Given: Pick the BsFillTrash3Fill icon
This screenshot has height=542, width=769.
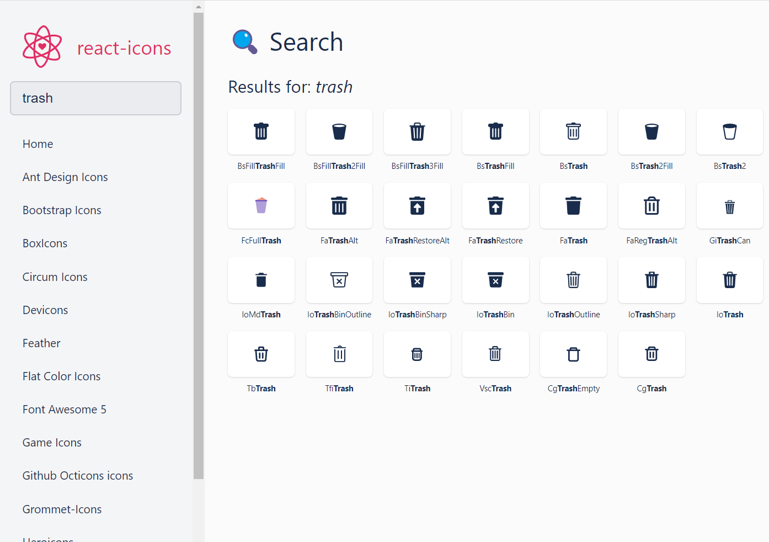Looking at the screenshot, I should tap(418, 132).
